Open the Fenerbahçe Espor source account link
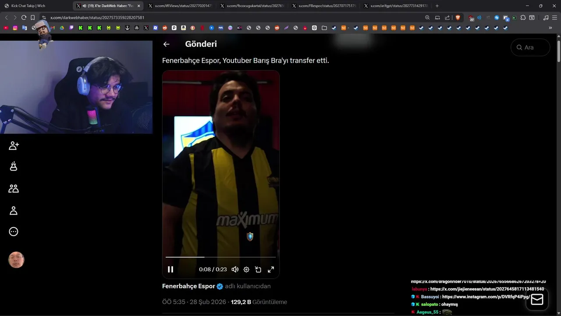 (188, 286)
